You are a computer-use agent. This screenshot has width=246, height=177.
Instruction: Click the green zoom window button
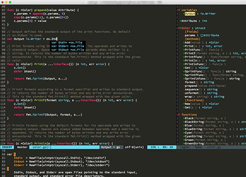click(10, 2)
